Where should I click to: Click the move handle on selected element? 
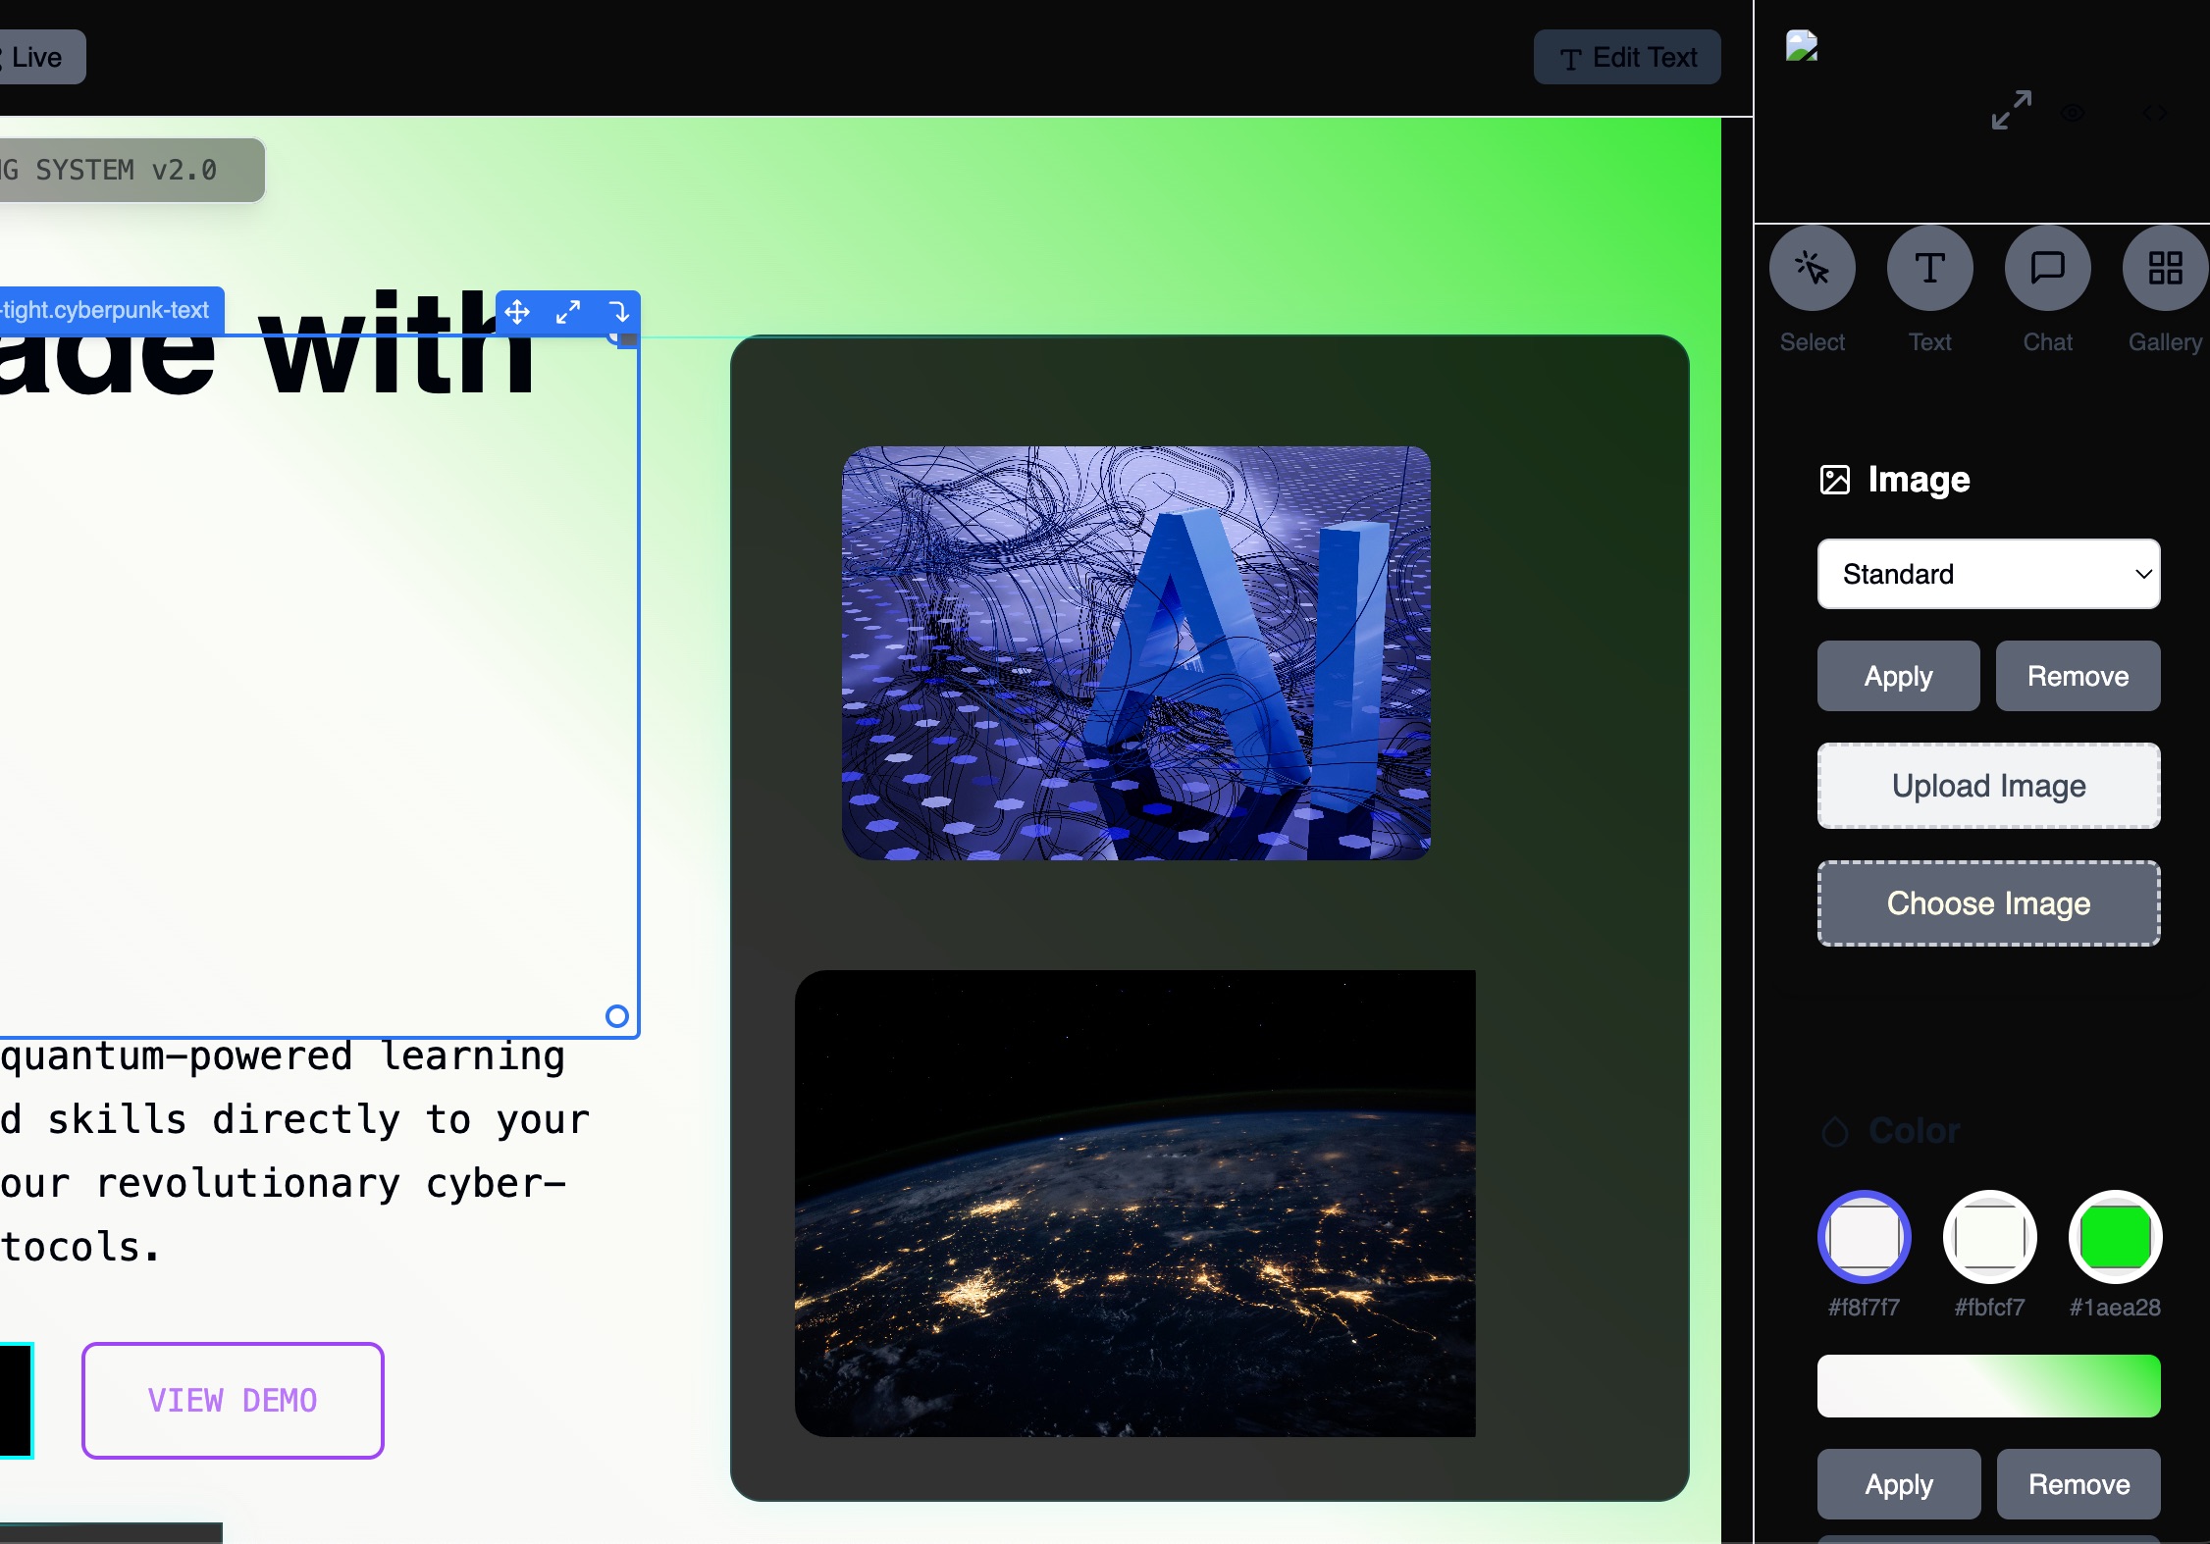click(x=517, y=312)
